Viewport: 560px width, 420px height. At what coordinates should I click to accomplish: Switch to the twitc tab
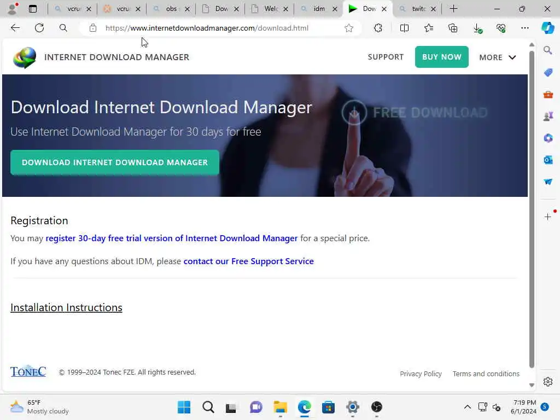coord(417,9)
